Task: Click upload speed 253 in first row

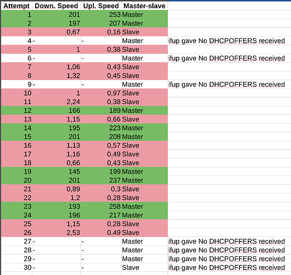Action: (x=101, y=15)
